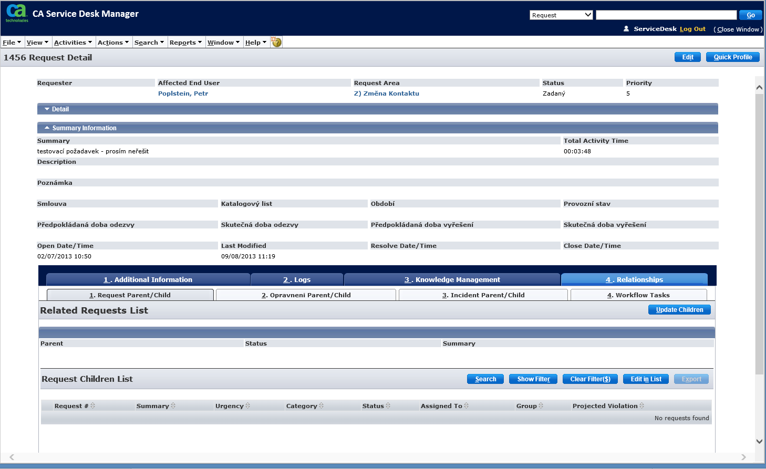Open the Activities menu

click(x=73, y=43)
